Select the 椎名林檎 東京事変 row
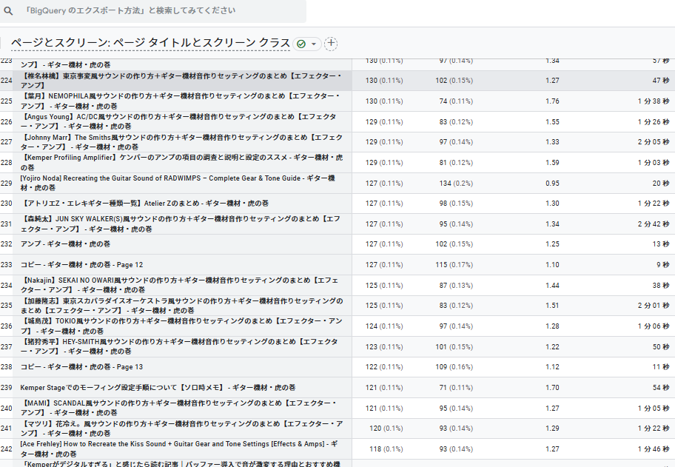The height and width of the screenshot is (467, 675). (181, 81)
